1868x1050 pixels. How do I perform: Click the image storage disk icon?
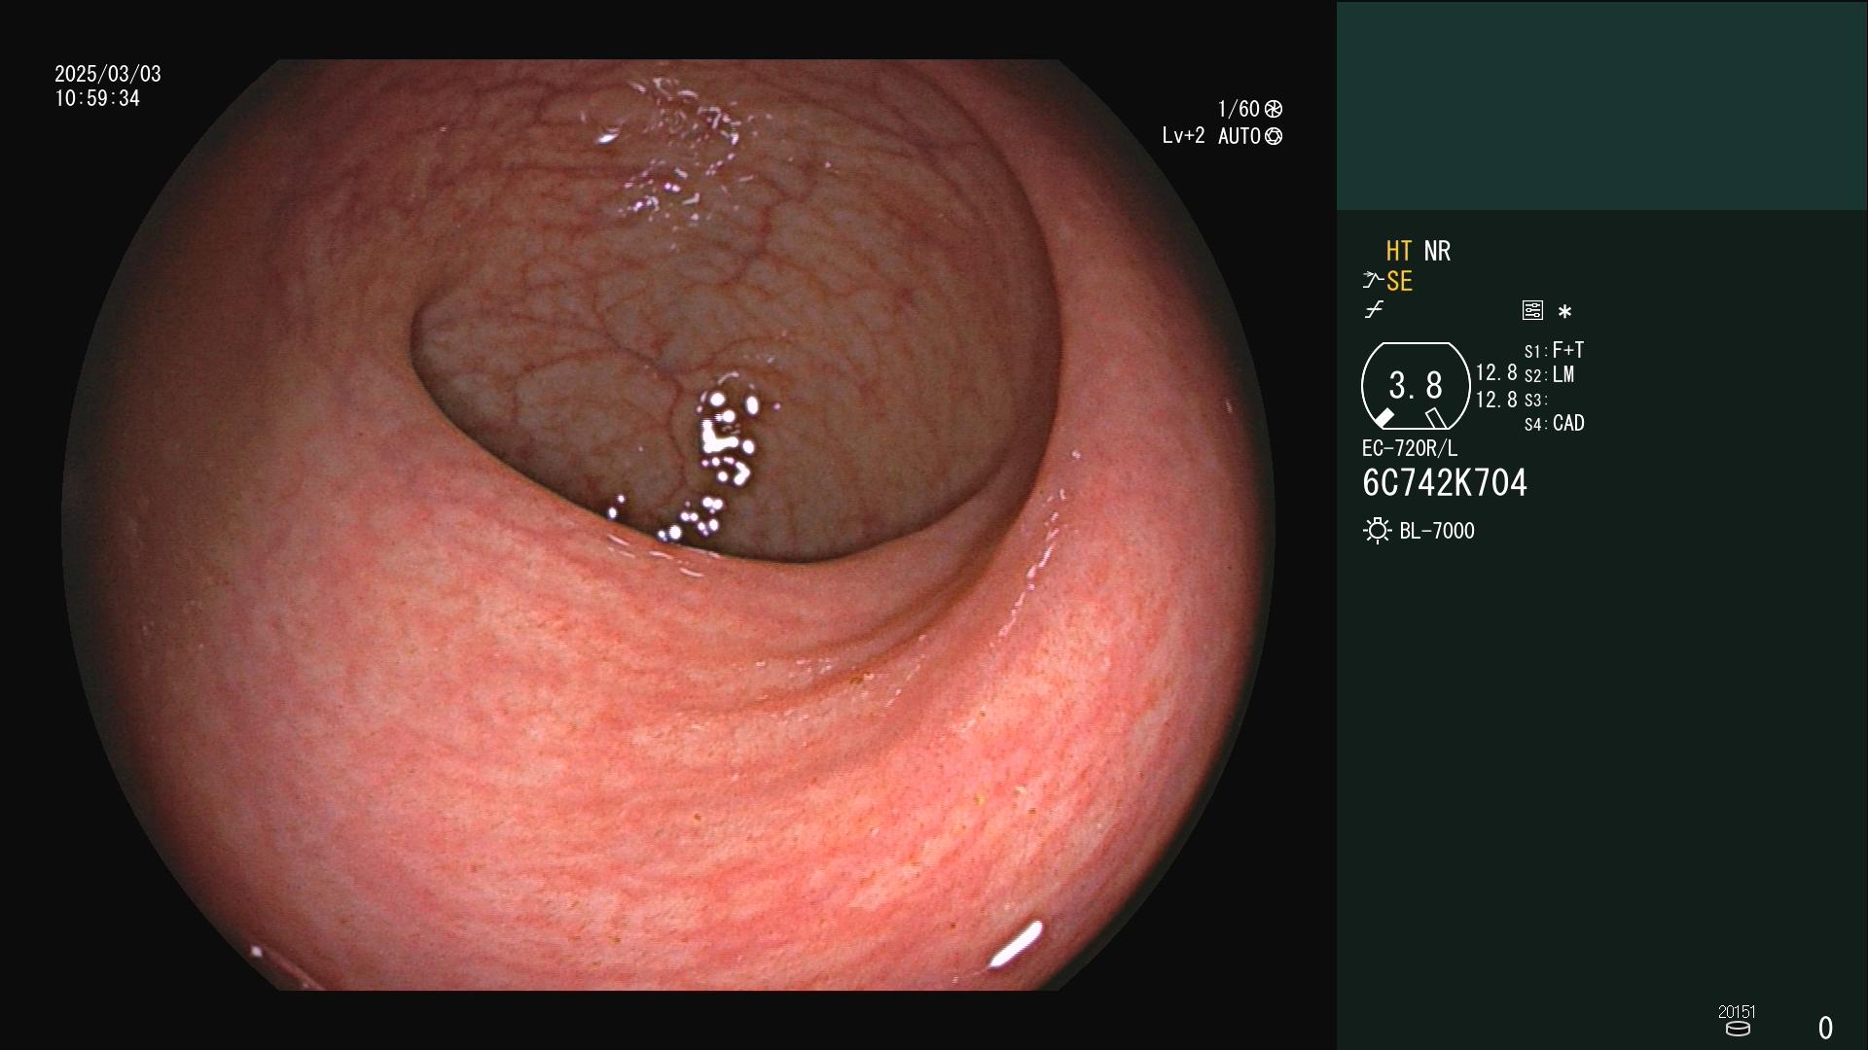pos(1738,1029)
